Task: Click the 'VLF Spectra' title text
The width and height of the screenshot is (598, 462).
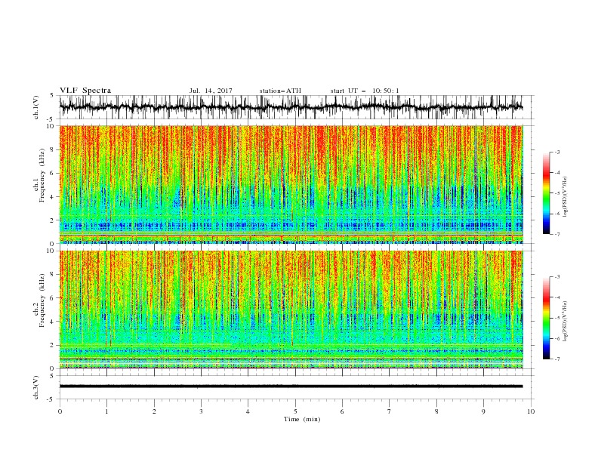Action: pos(85,91)
